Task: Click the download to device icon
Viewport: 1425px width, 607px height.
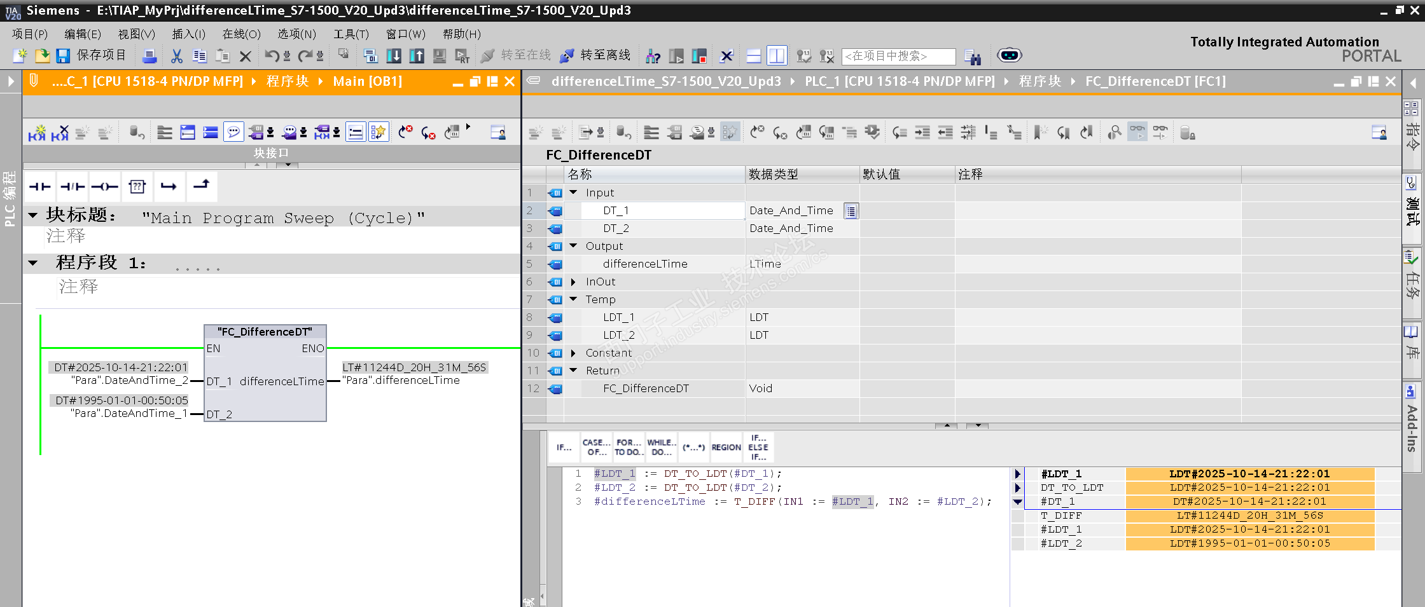Action: tap(394, 56)
